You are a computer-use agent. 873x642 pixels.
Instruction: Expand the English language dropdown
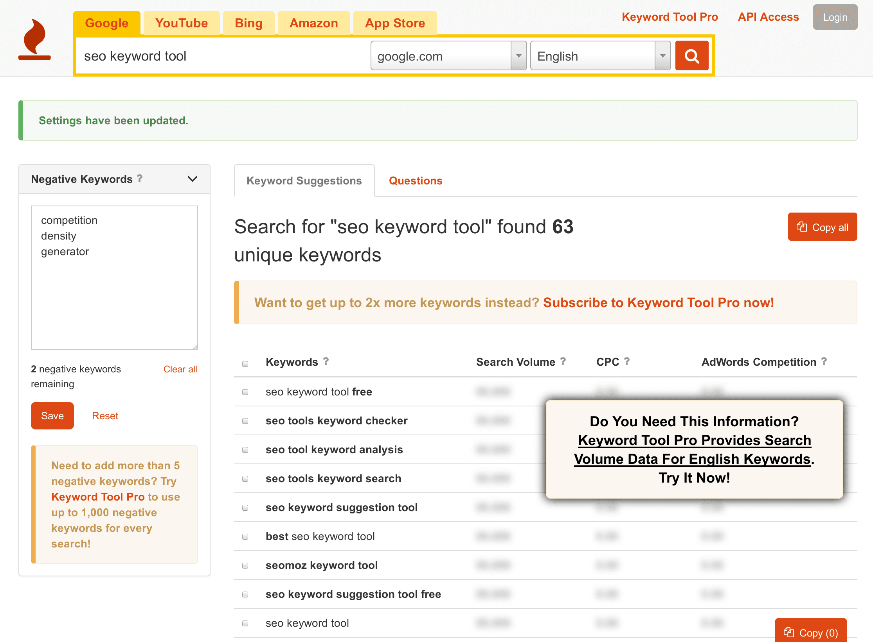(664, 56)
